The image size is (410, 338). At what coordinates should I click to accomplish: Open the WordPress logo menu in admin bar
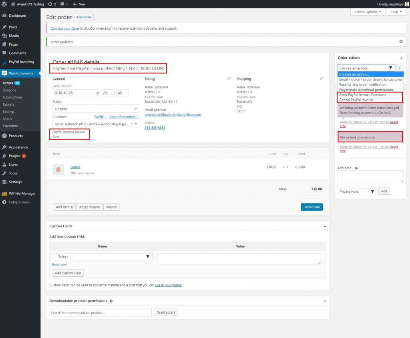pos(4,4)
